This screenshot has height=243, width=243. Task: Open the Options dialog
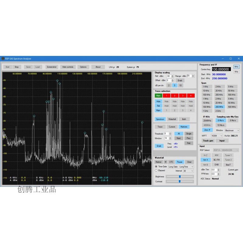[83, 67]
